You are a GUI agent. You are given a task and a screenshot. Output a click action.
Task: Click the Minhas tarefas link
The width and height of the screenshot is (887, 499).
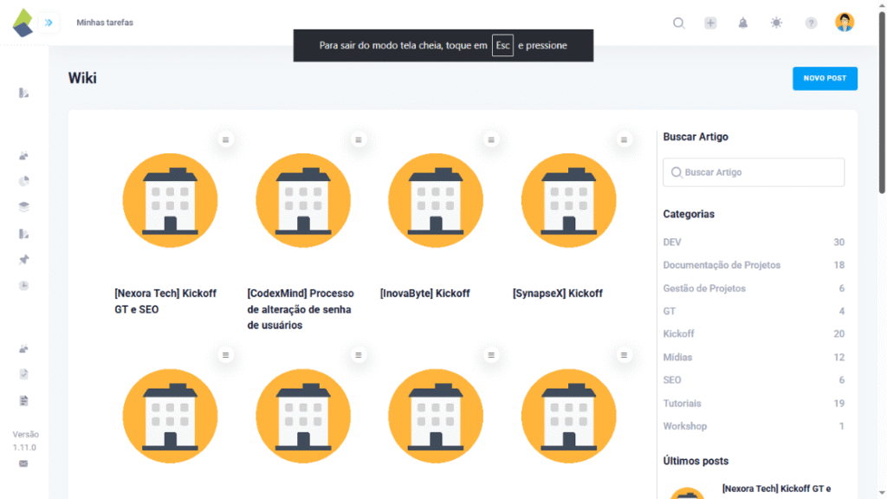[105, 23]
